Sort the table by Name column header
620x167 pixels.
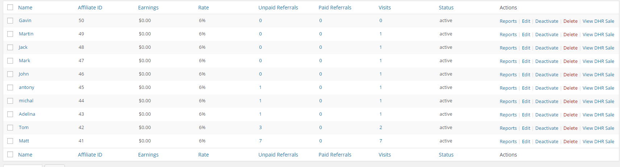25,8
